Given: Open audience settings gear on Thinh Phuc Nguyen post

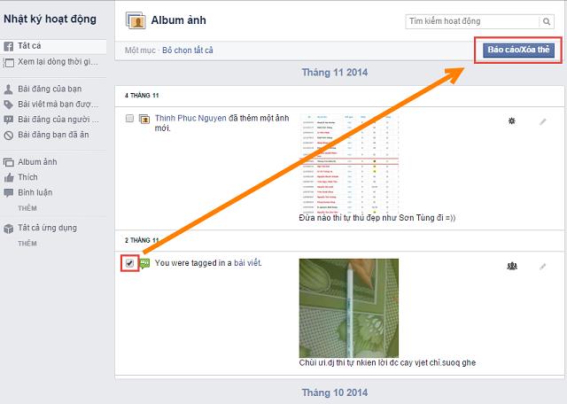Looking at the screenshot, I should 512,121.
